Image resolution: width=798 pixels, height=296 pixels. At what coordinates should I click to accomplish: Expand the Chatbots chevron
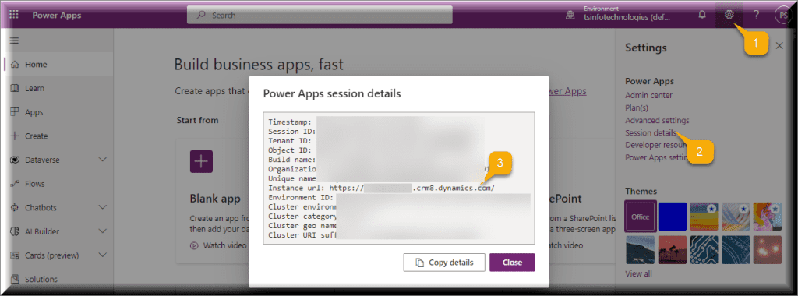[x=102, y=207]
